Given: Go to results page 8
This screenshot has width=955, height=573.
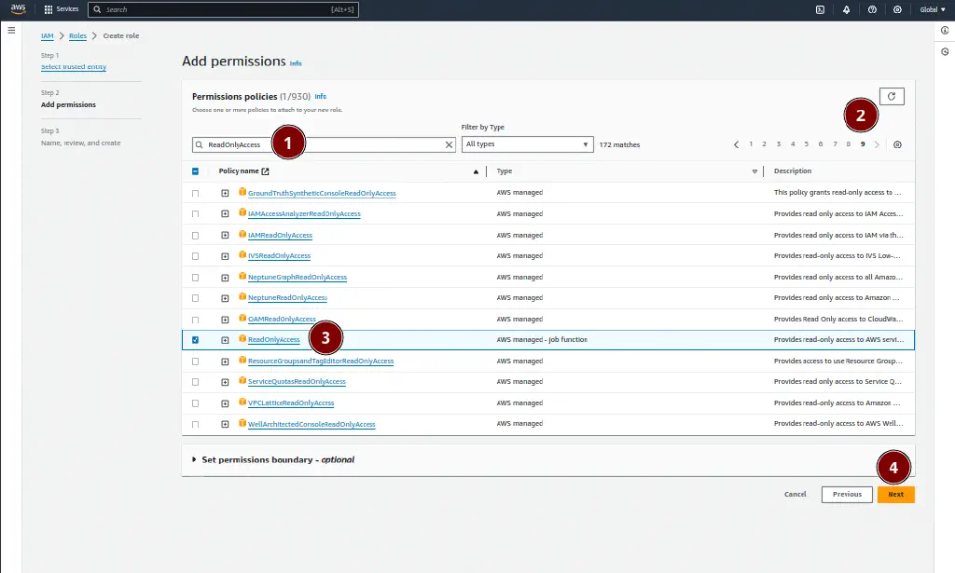Looking at the screenshot, I should tap(849, 144).
